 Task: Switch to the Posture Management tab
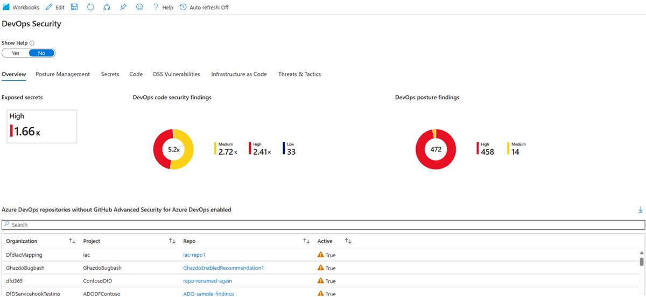63,74
